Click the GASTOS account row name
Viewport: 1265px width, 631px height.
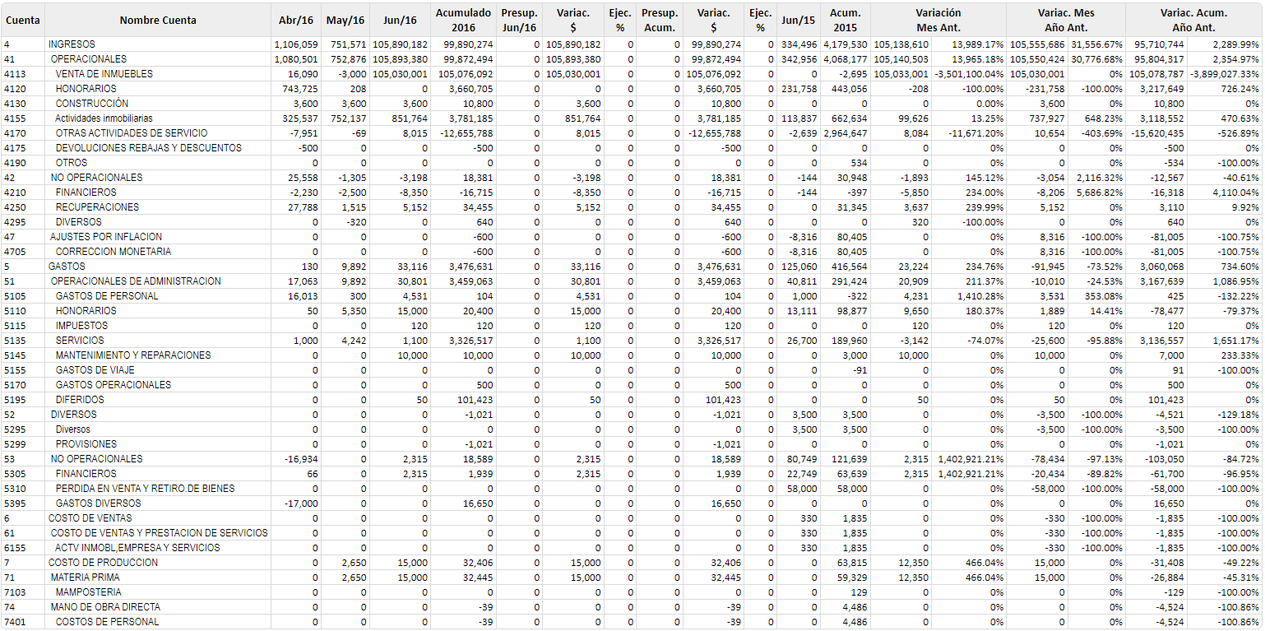(67, 267)
